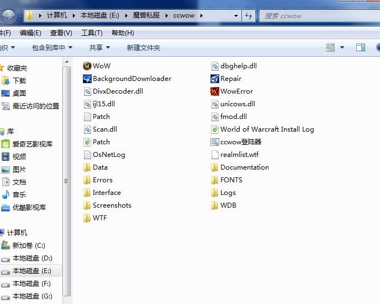Image resolution: width=380 pixels, height=304 pixels.
Task: Select drive 本地磁盘 (D:)
Action: point(32,258)
